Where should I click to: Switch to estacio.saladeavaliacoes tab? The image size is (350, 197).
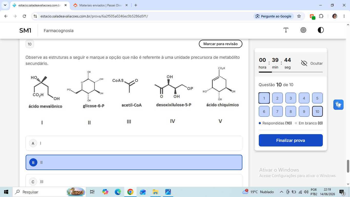pos(40,5)
